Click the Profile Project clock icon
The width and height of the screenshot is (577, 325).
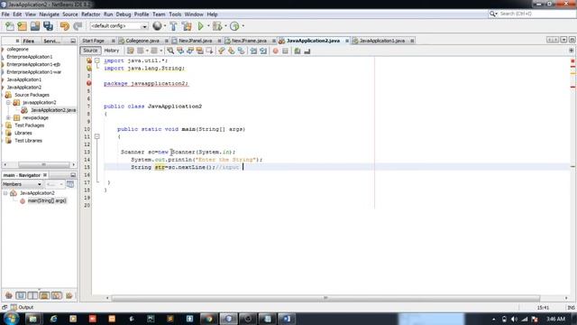tap(234, 26)
